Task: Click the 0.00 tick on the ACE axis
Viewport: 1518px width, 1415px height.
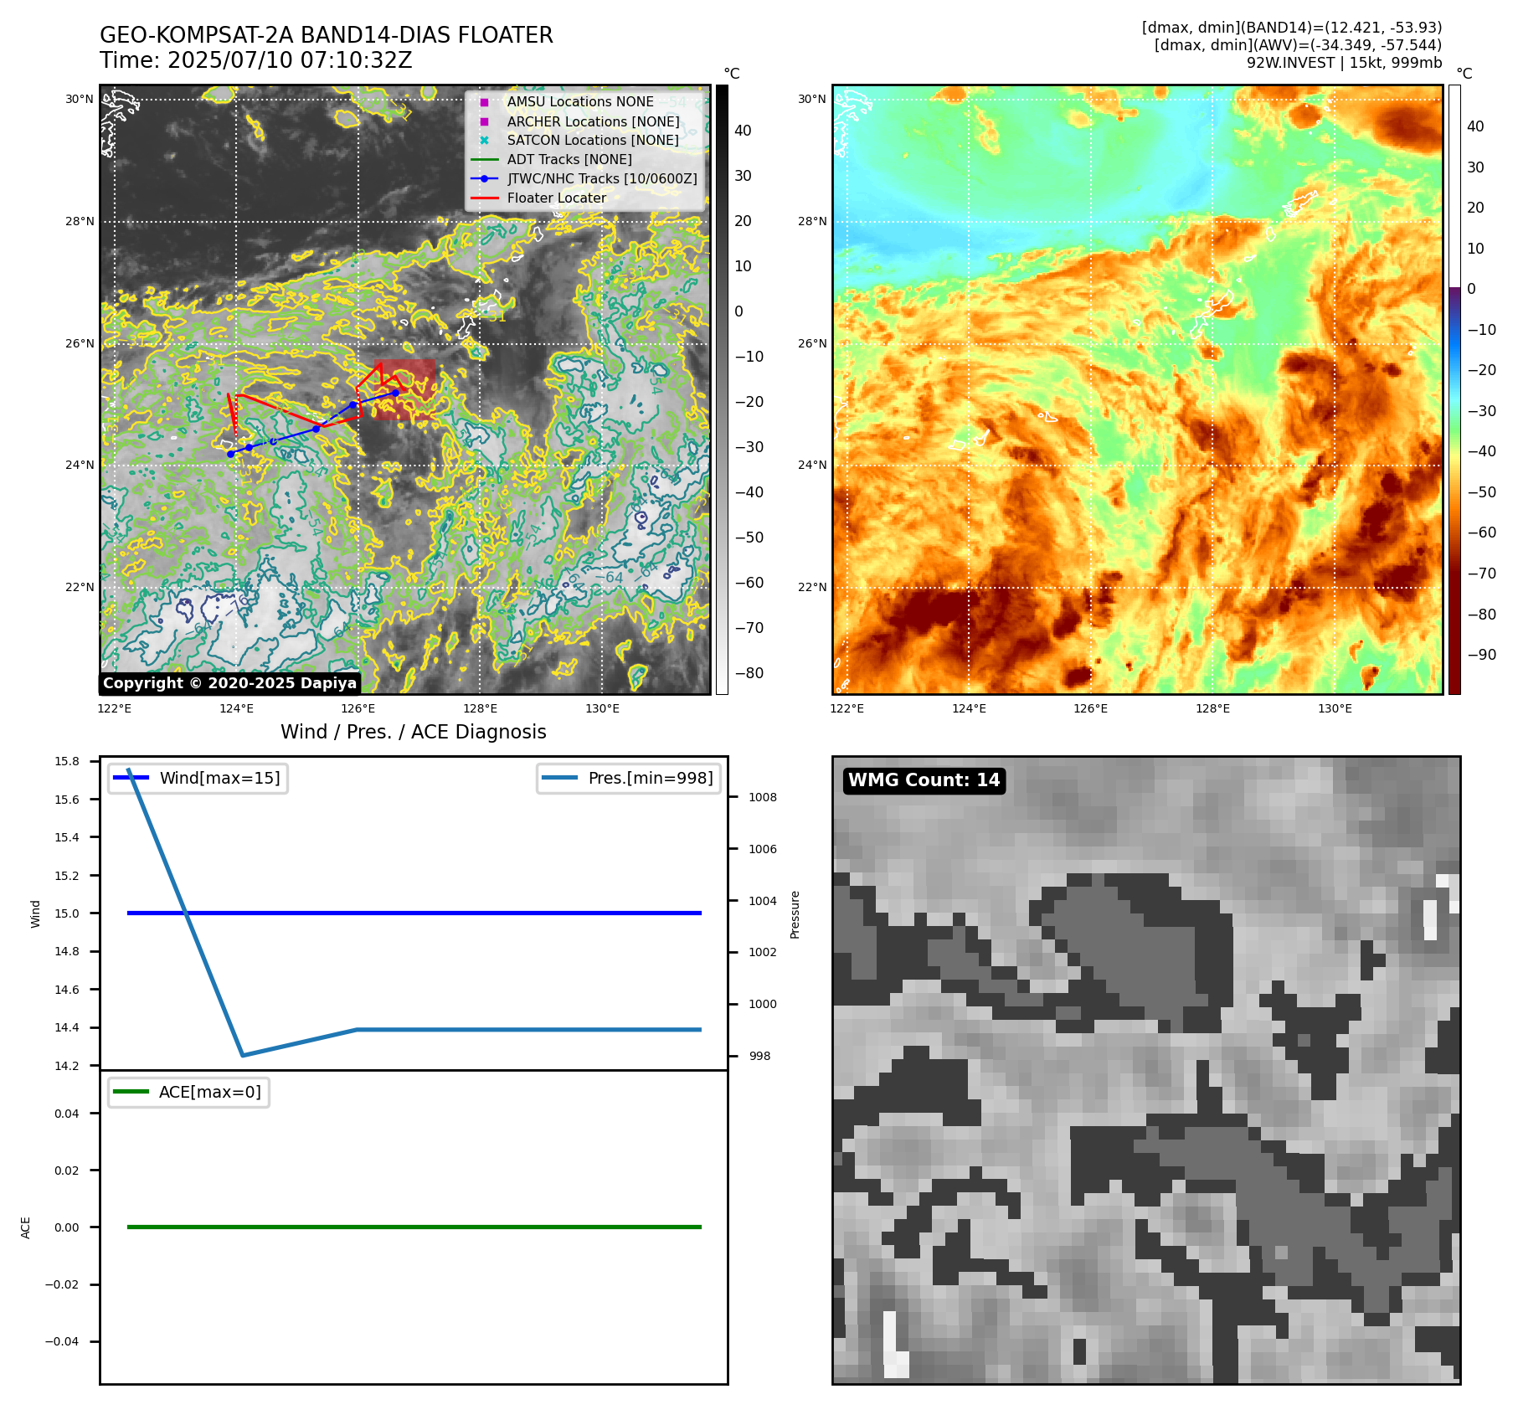Action: pyautogui.click(x=67, y=1227)
